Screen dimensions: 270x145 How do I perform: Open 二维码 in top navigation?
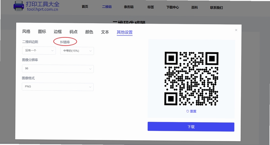click(107, 7)
